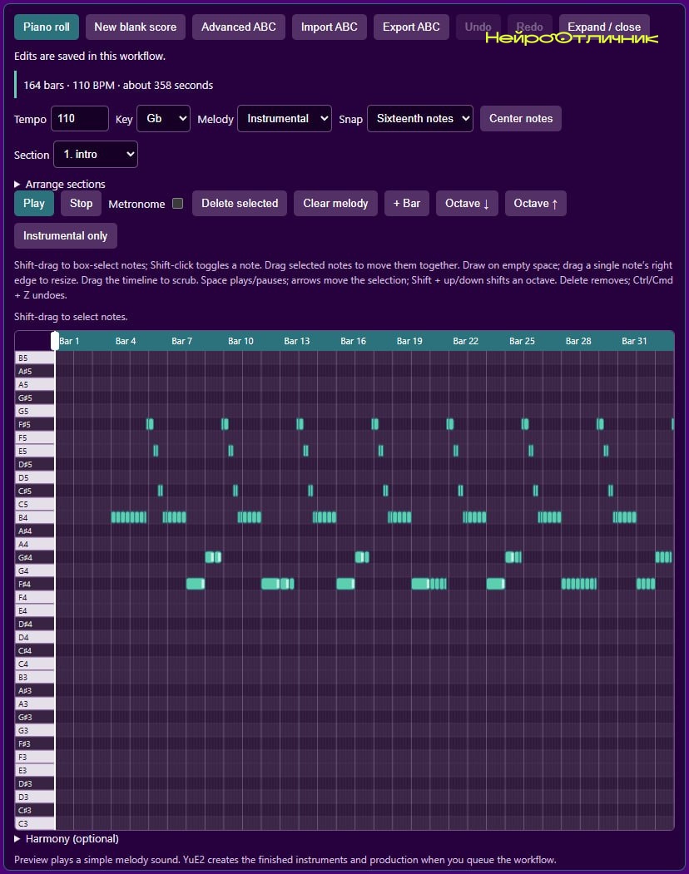Open the Snap dropdown set to Sixteenth notes
689x874 pixels.
coord(420,119)
